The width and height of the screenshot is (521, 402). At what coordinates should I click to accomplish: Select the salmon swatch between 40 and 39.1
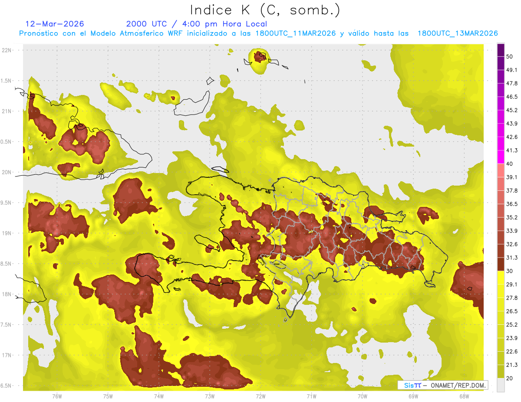501,170
